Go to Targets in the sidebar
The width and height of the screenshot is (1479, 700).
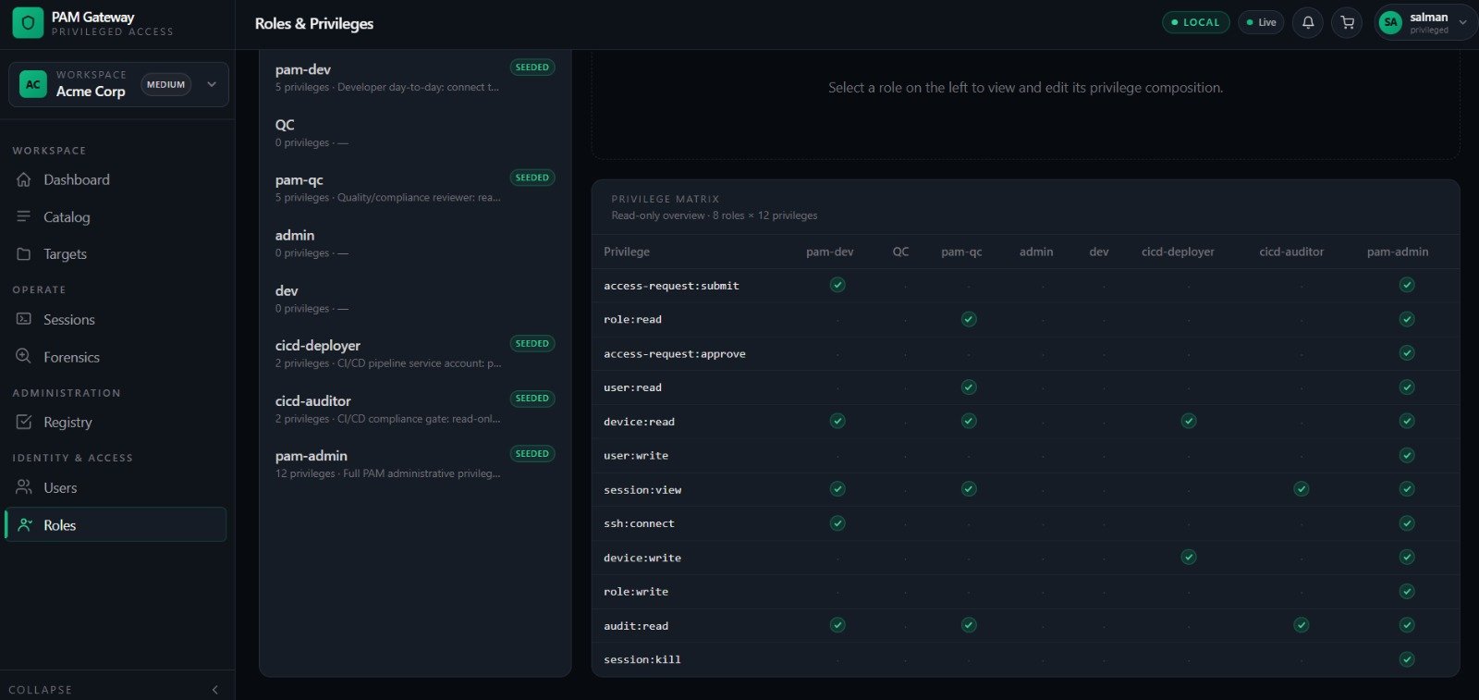[x=116, y=253]
